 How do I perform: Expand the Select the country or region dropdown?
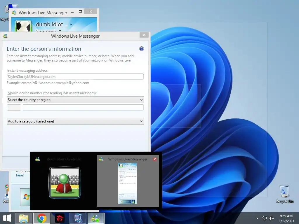[75, 100]
